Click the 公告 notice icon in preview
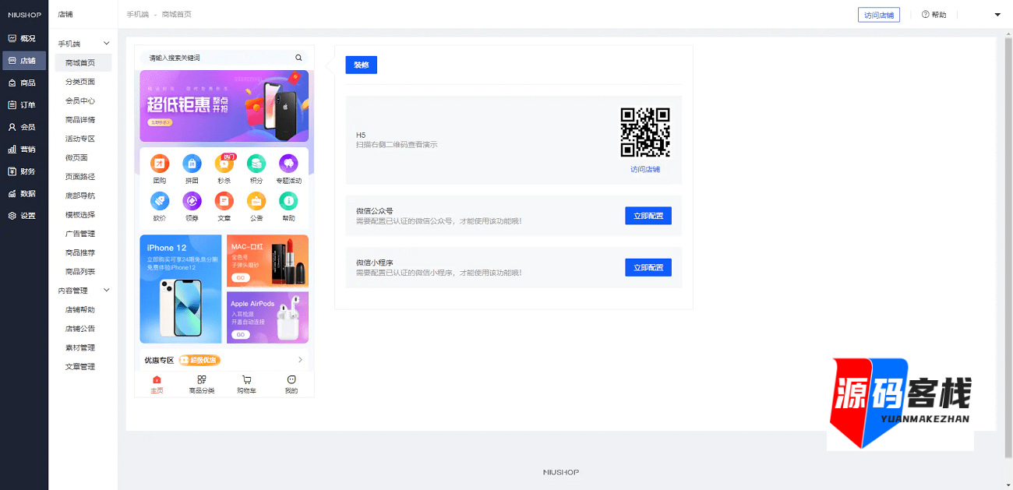The width and height of the screenshot is (1013, 490). (256, 201)
